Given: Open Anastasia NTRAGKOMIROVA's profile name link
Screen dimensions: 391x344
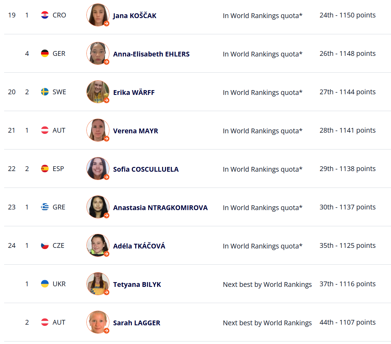Looking at the screenshot, I should 160,208.
